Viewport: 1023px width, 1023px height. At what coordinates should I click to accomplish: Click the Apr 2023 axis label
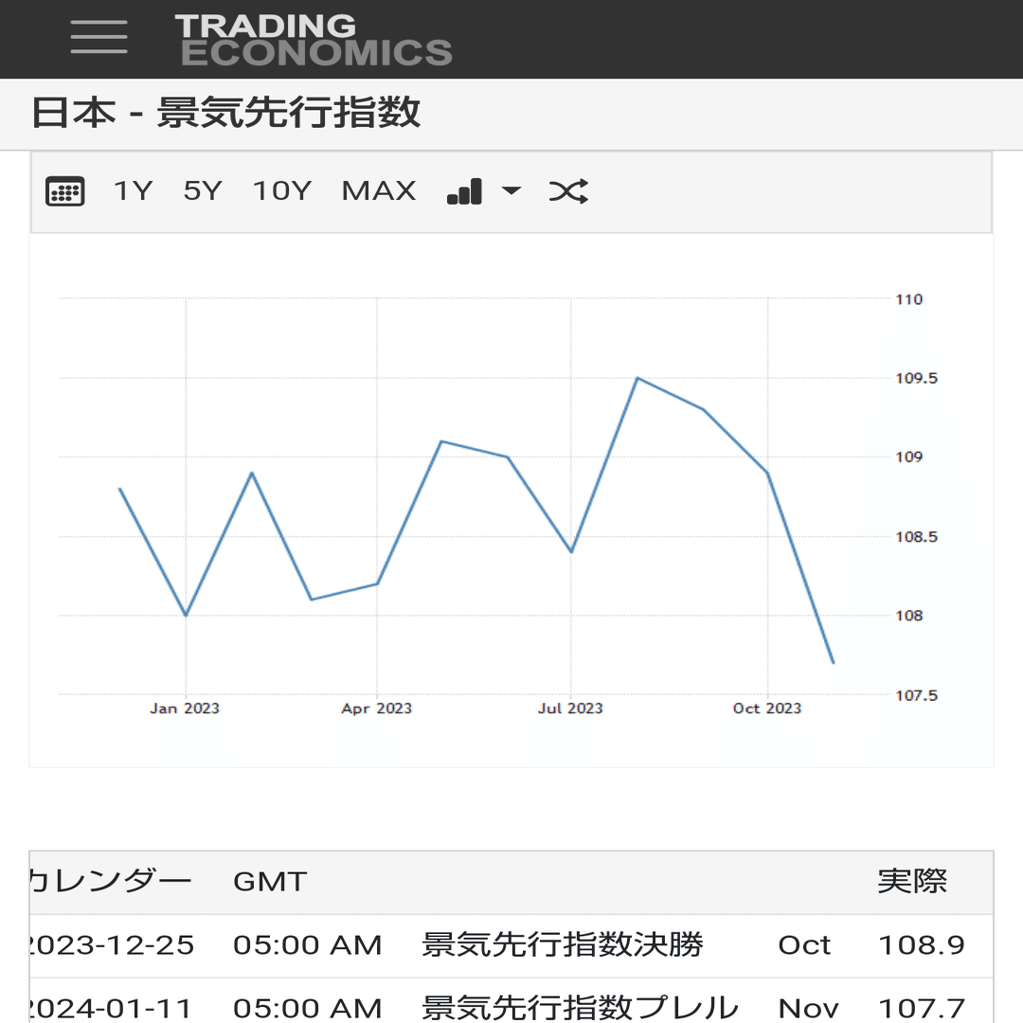click(x=376, y=709)
